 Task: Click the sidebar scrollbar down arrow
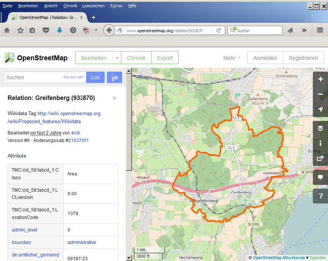129,258
